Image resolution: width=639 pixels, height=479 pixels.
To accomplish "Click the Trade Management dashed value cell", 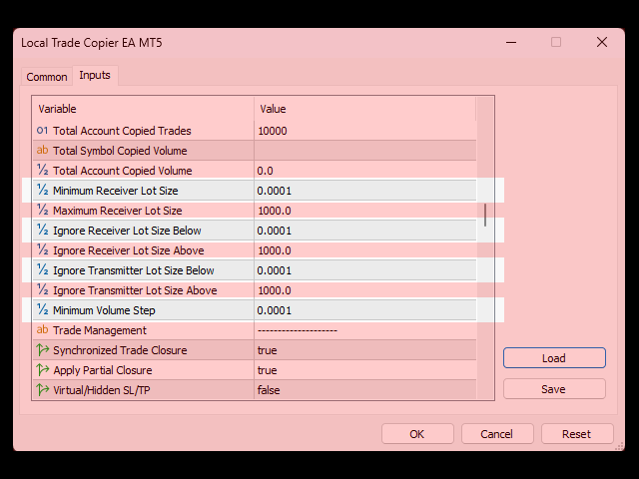I will click(365, 330).
